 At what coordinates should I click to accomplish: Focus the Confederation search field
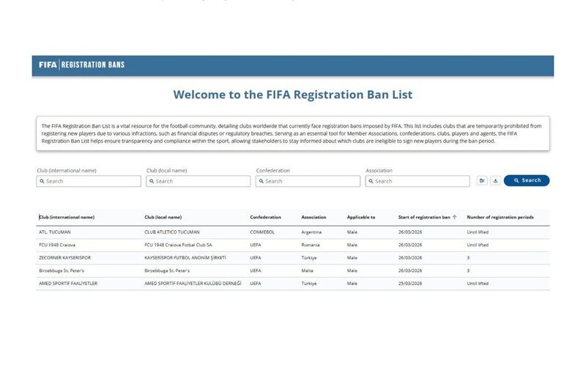pyautogui.click(x=308, y=181)
